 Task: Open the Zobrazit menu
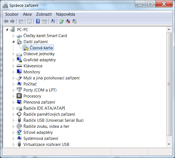44,14
